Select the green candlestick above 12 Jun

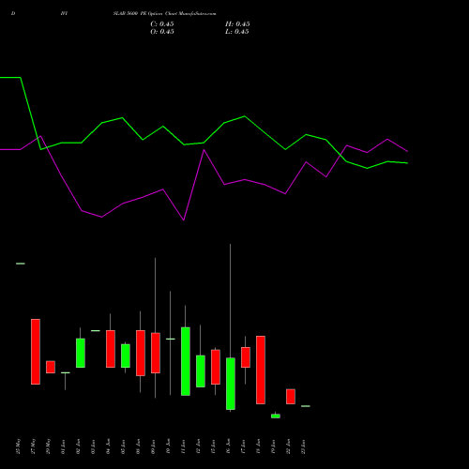201,371
